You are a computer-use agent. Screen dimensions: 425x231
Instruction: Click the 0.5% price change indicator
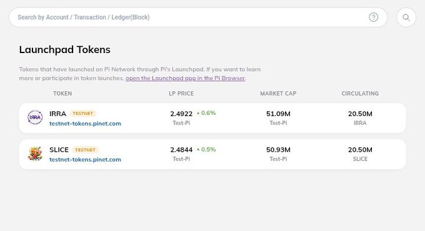pos(206,149)
